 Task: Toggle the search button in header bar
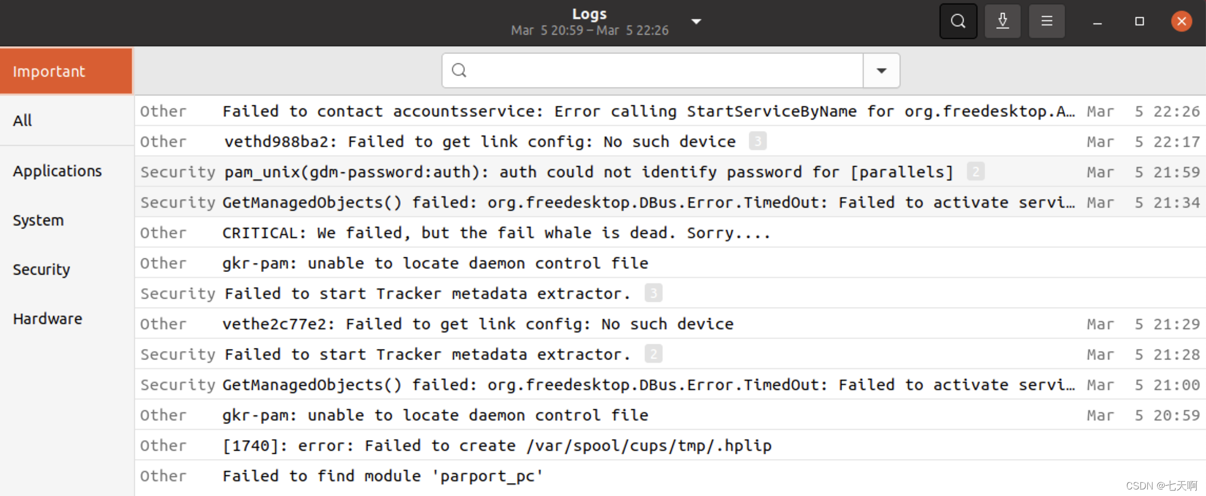point(958,22)
